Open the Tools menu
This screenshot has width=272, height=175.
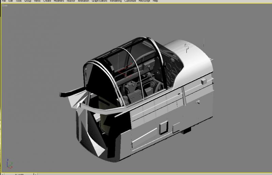[19, 1]
